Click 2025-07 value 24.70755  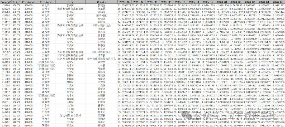[139, 66]
